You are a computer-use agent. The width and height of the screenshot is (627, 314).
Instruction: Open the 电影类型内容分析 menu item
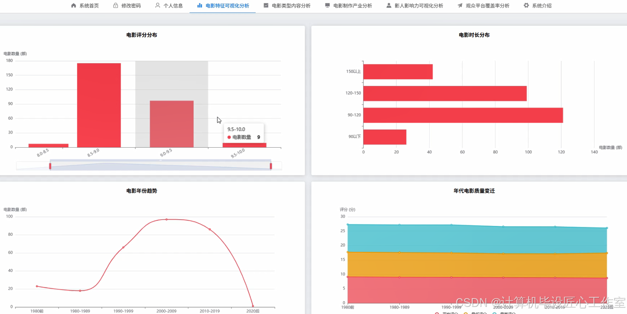pyautogui.click(x=287, y=6)
